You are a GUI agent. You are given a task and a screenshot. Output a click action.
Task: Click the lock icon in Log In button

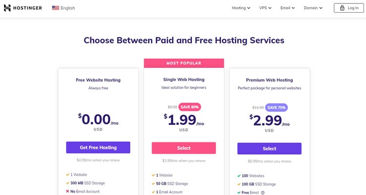[x=342, y=8]
